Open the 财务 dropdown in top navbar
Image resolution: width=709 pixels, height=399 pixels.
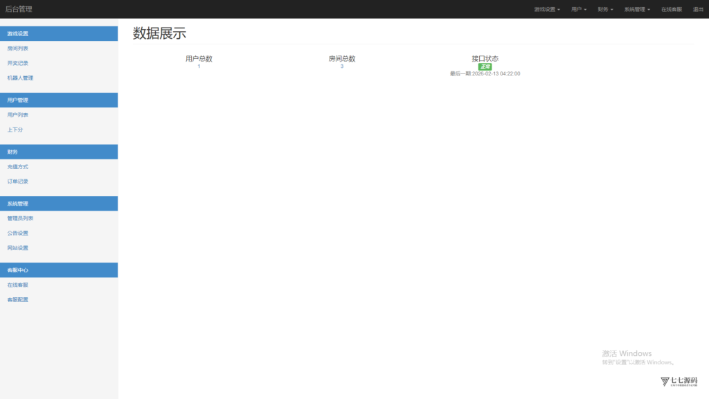point(605,10)
